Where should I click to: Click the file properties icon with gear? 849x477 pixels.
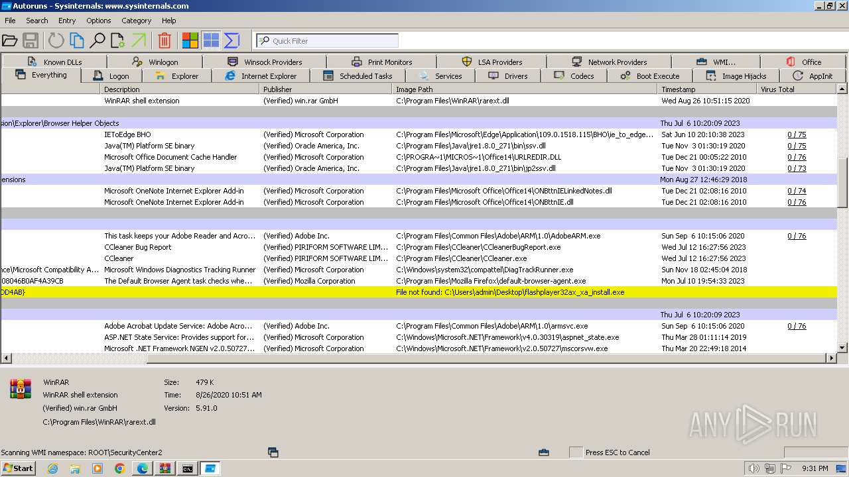coord(118,40)
